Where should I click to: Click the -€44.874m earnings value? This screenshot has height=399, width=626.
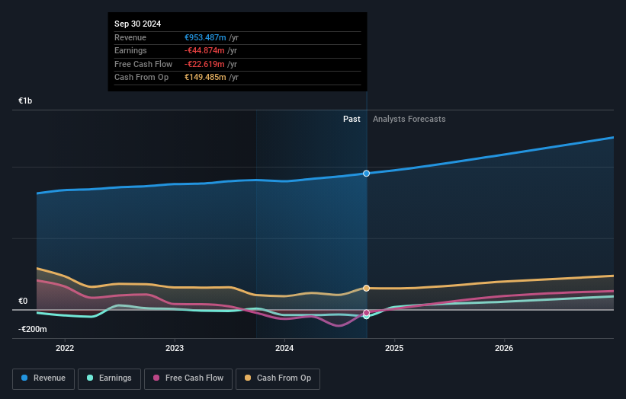(204, 50)
